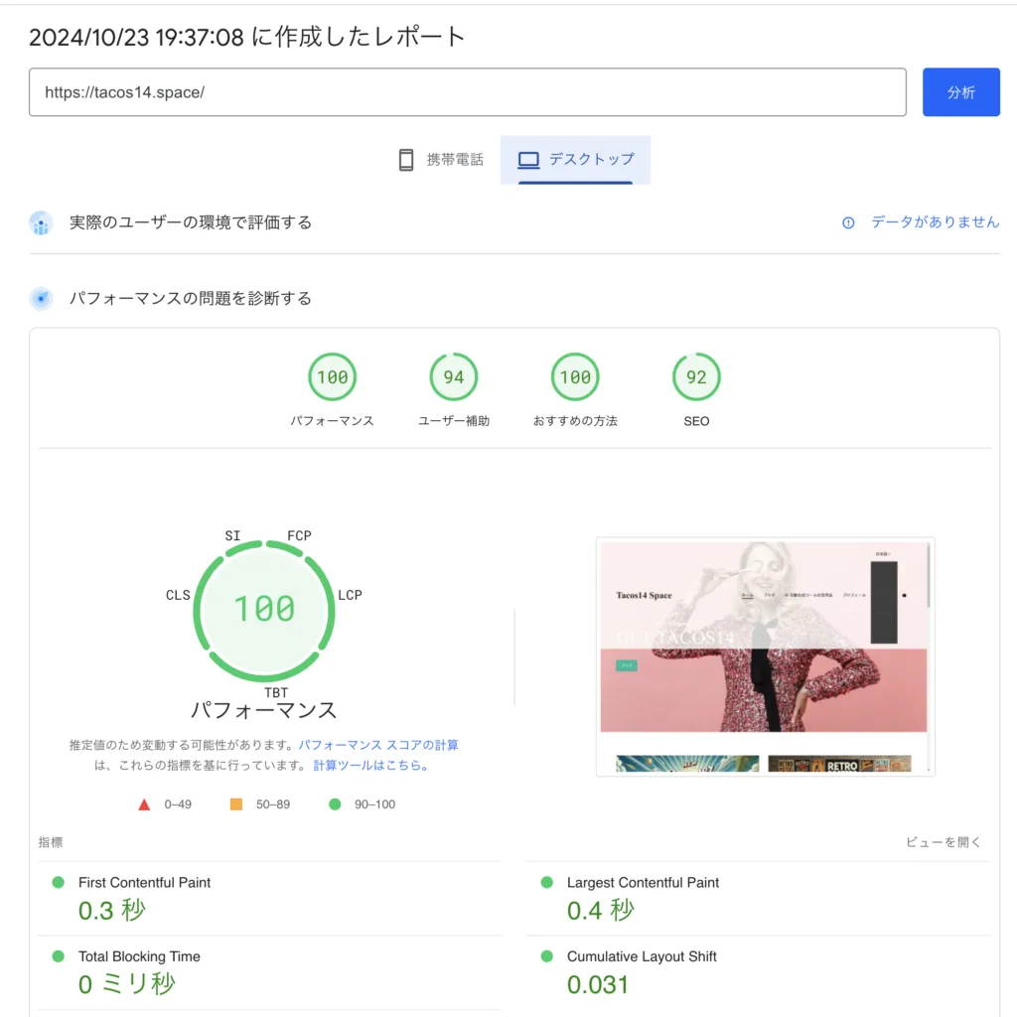Viewport: 1017px width, 1017px height.
Task: Select the 100 パフォーマンス score gauge
Action: point(332,376)
